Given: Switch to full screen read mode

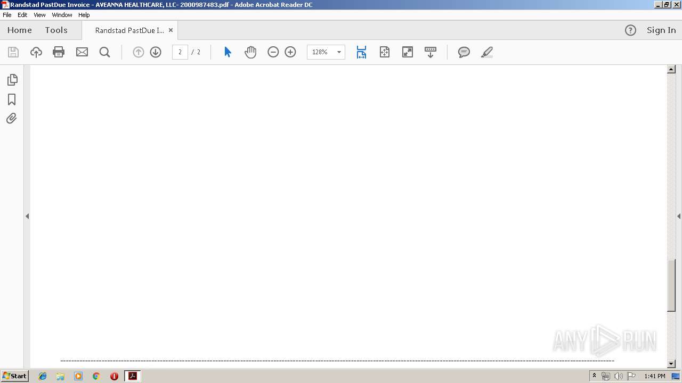Looking at the screenshot, I should coord(408,52).
